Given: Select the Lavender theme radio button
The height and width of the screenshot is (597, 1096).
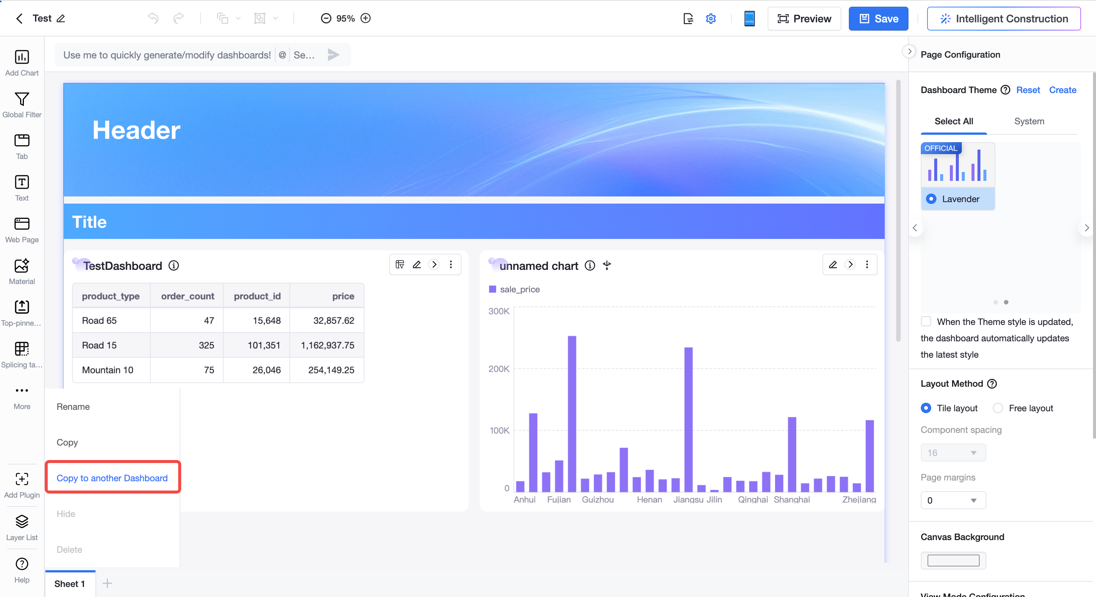Looking at the screenshot, I should (931, 199).
